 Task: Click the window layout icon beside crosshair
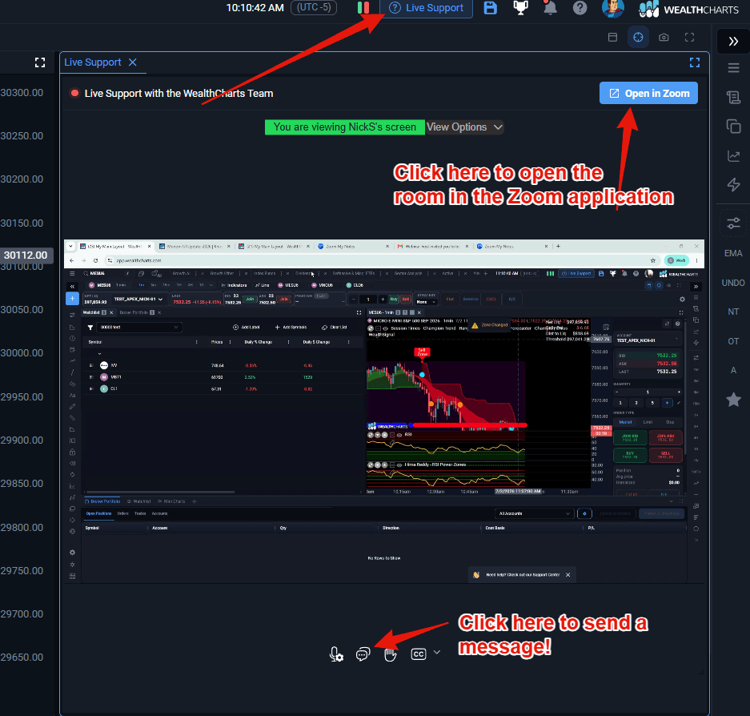[612, 38]
